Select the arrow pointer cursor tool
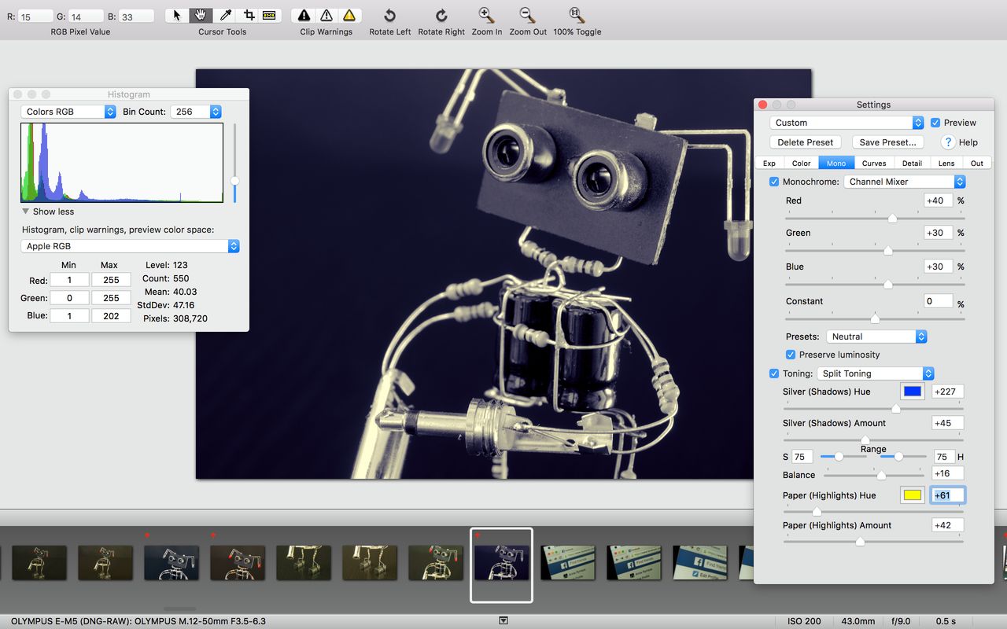1007x629 pixels. click(x=177, y=15)
